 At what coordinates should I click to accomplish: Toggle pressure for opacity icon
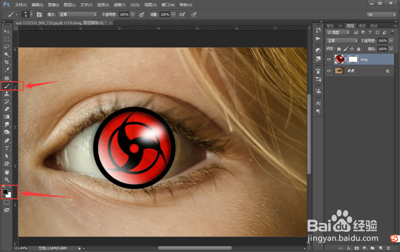pos(141,14)
